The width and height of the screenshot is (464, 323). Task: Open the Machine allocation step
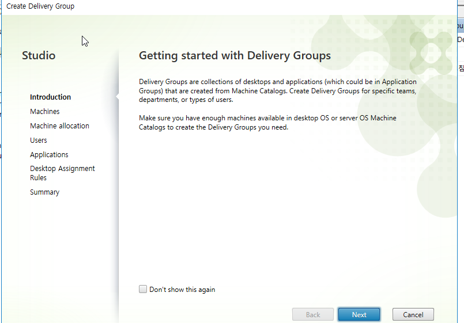pyautogui.click(x=59, y=126)
